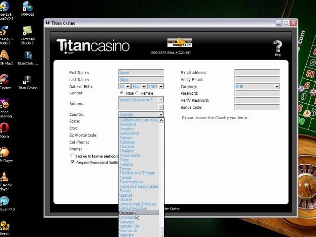The image size is (316, 237).
Task: Launch the KM Player desktop icon
Action: click(x=6, y=155)
